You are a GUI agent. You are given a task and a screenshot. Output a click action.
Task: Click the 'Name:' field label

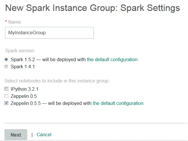tap(15, 22)
